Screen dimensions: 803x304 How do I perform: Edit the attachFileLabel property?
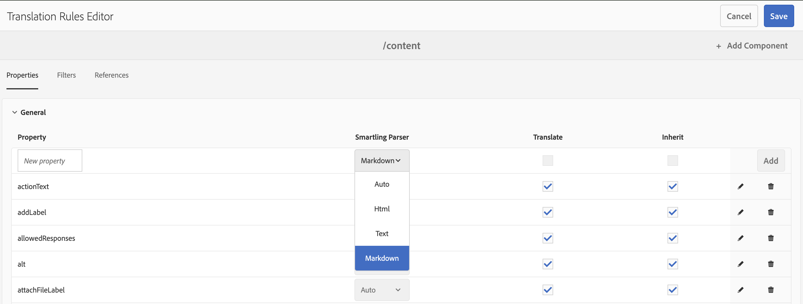click(740, 290)
